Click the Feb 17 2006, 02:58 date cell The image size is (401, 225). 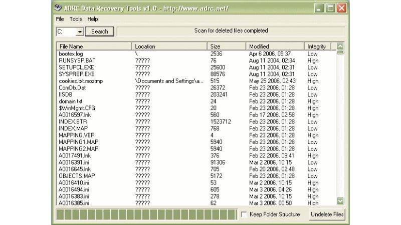coord(272,115)
